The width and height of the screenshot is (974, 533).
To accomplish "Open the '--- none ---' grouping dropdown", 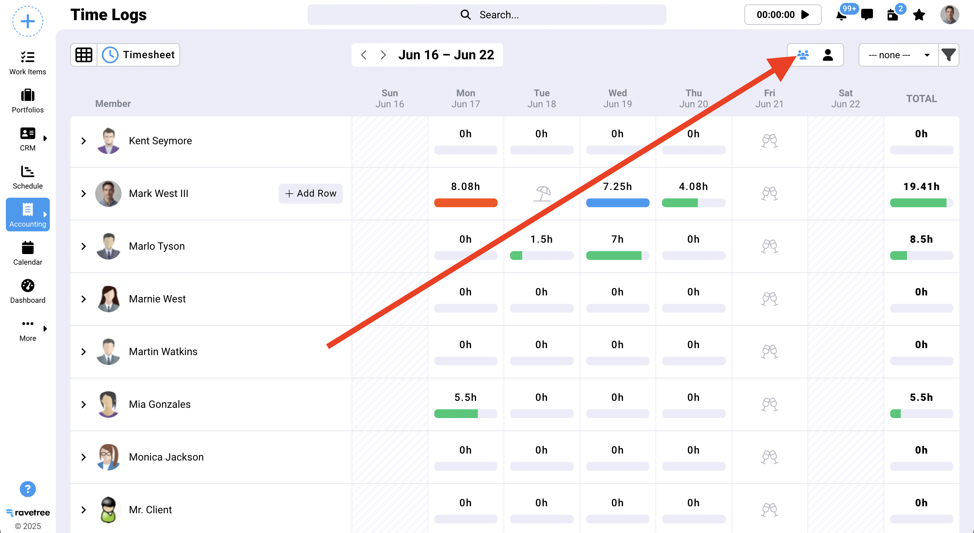I will (898, 55).
